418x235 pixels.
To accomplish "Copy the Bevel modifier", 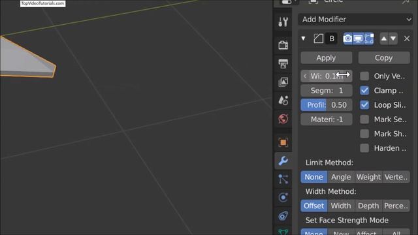I will tap(384, 58).
